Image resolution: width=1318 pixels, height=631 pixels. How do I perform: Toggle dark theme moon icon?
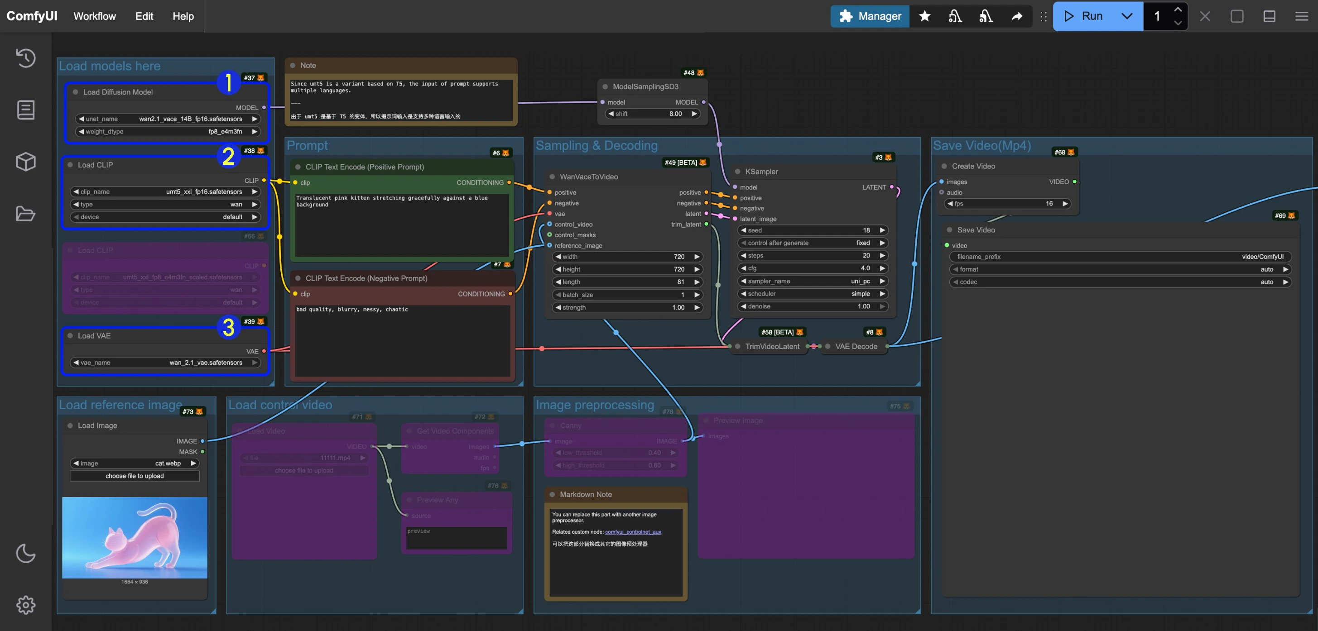pos(25,553)
